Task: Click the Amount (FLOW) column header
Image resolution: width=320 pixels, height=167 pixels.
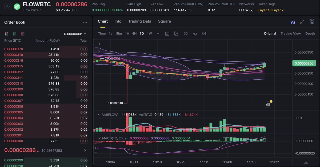Action: (47, 41)
